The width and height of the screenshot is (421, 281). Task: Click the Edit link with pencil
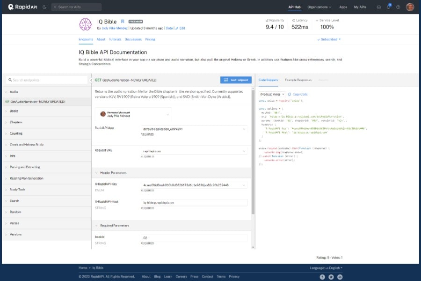[181, 28]
